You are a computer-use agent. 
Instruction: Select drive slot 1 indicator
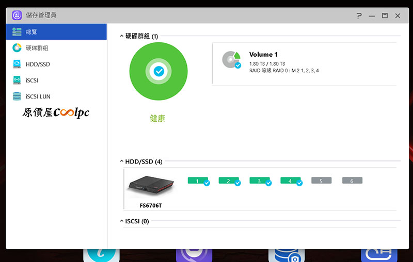point(198,181)
